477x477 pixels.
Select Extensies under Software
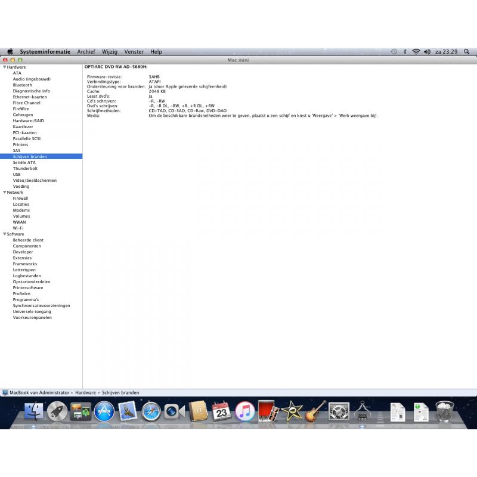22,258
